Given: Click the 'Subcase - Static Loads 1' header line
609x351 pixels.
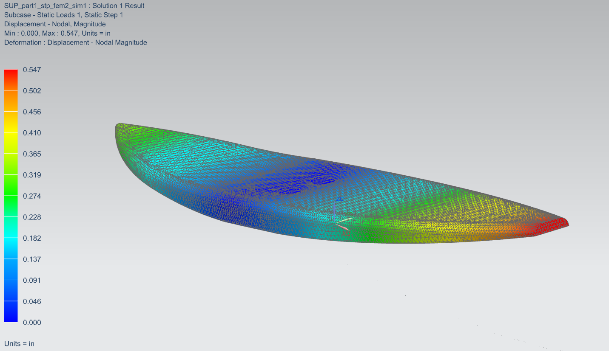Looking at the screenshot, I should [x=63, y=15].
